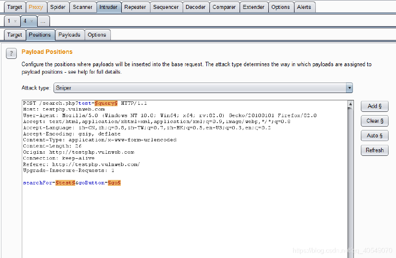Image resolution: width=396 pixels, height=258 pixels.
Task: Click the Clear § button
Action: 375,121
